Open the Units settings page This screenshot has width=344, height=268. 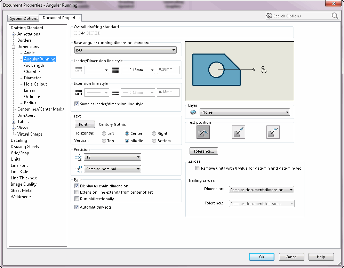[15, 159]
